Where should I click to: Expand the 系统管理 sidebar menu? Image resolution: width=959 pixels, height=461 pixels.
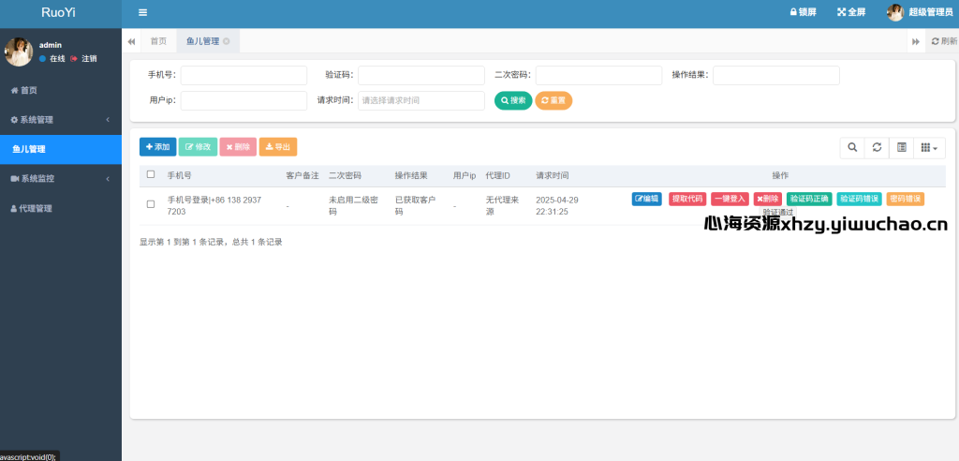pyautogui.click(x=61, y=120)
